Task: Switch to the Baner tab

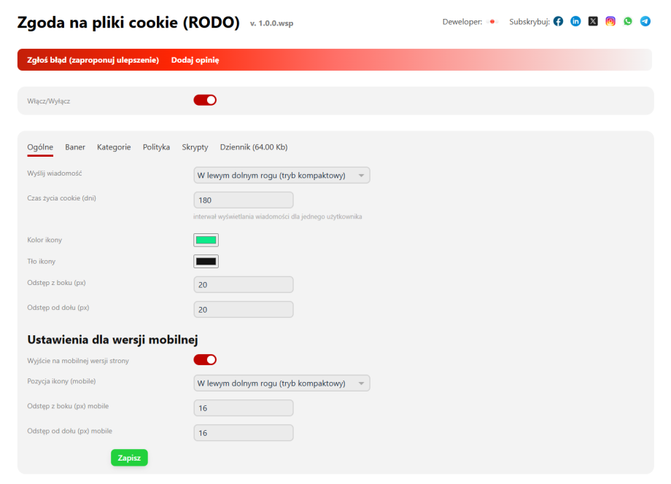Action: tap(75, 147)
